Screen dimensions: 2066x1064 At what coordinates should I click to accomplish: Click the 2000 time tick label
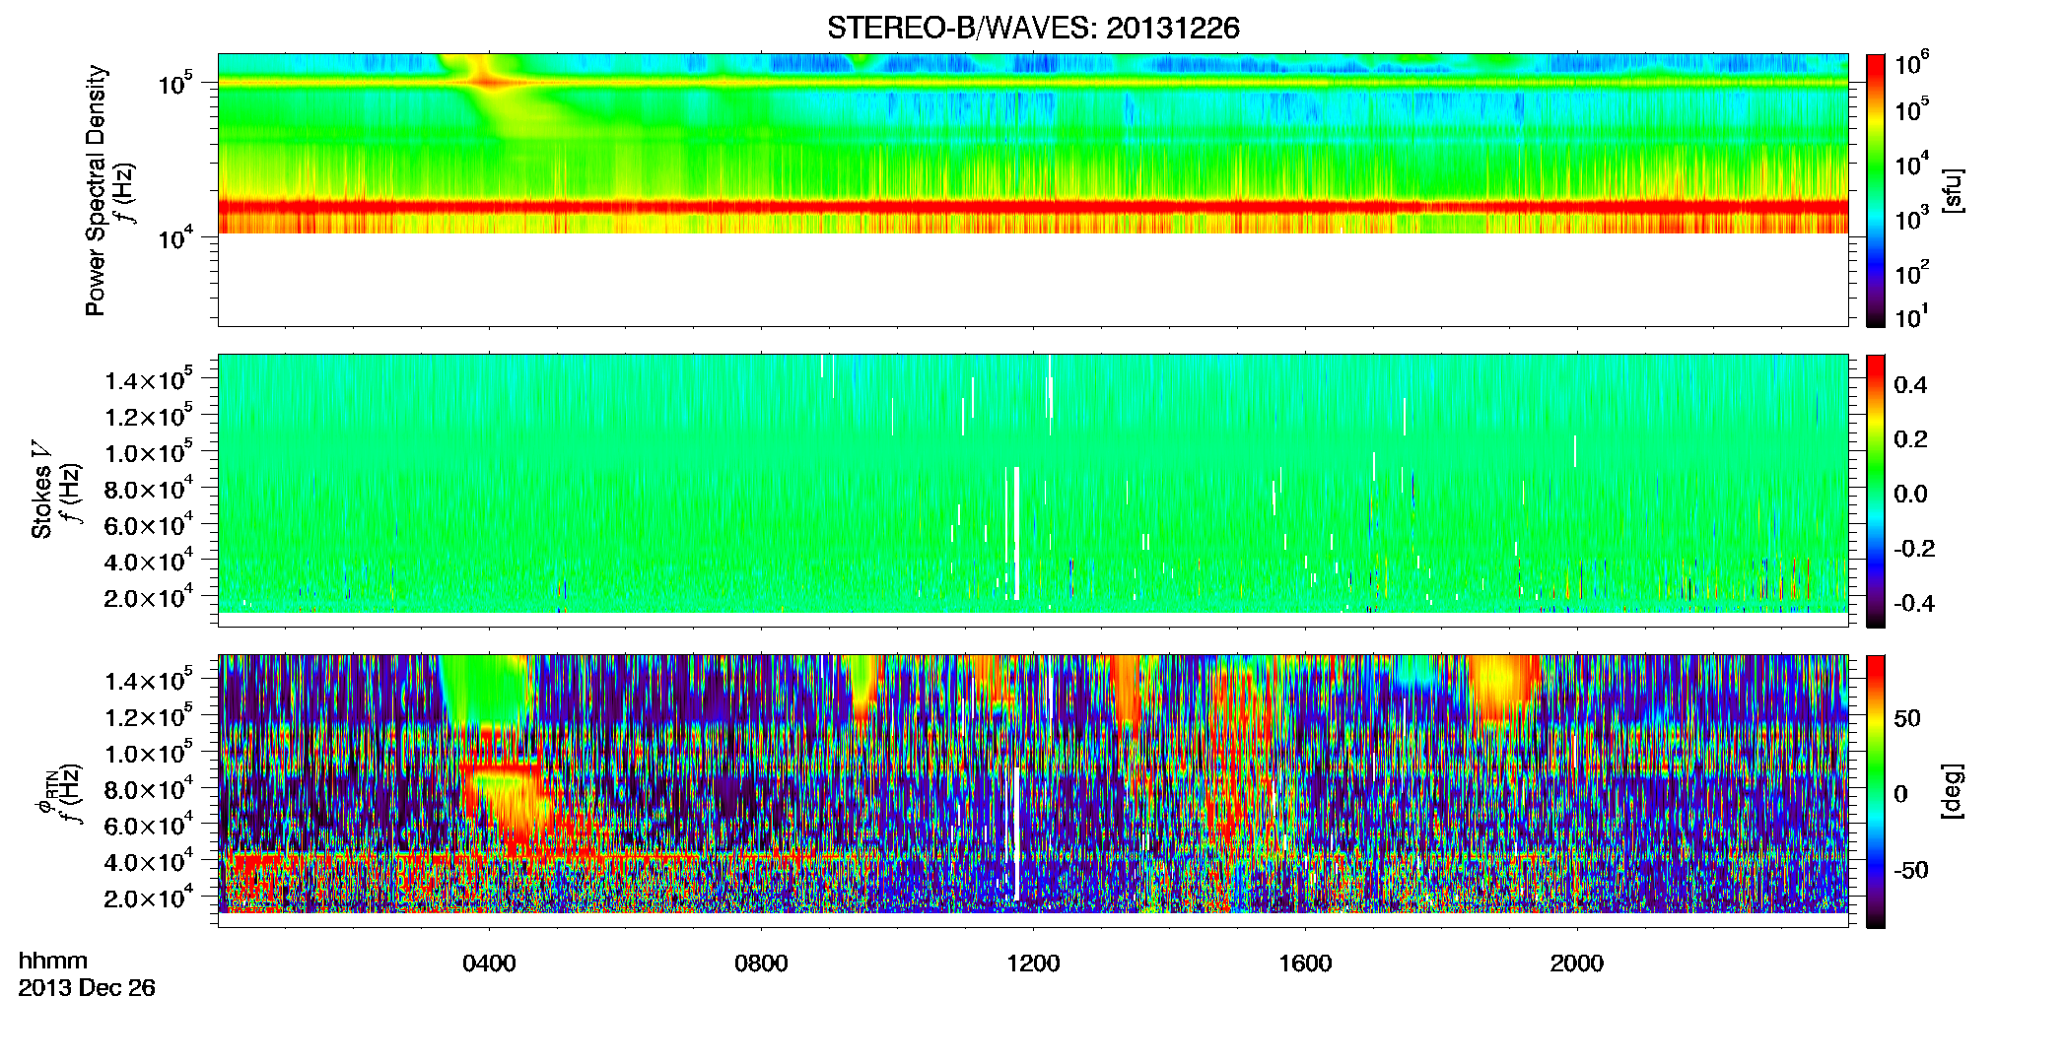tap(1577, 964)
